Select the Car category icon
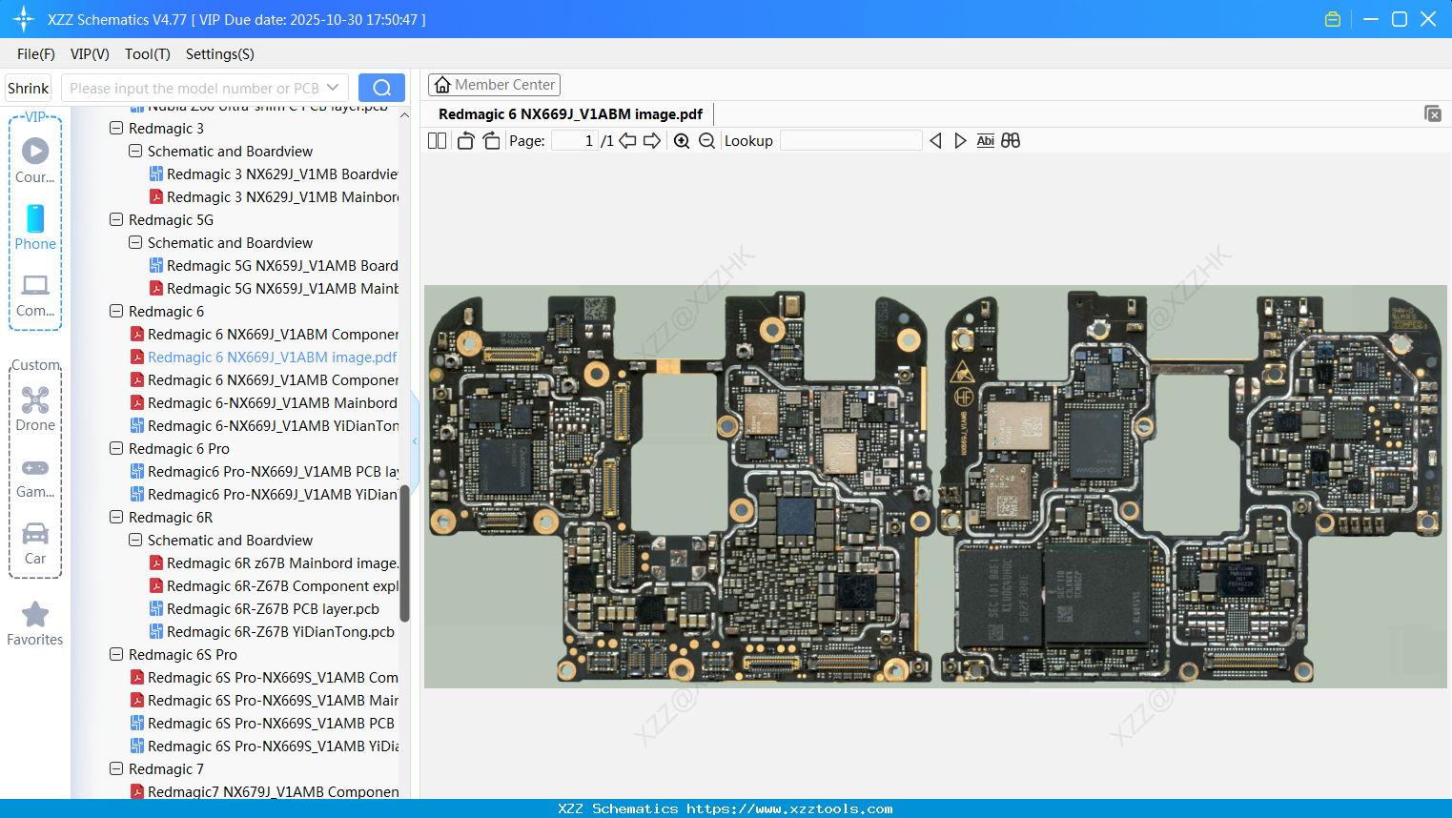This screenshot has height=818, width=1452. [x=34, y=542]
